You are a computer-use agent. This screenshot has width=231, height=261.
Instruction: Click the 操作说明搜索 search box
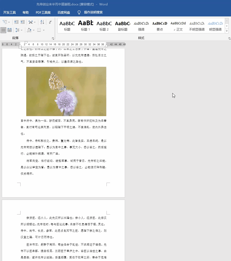click(93, 12)
